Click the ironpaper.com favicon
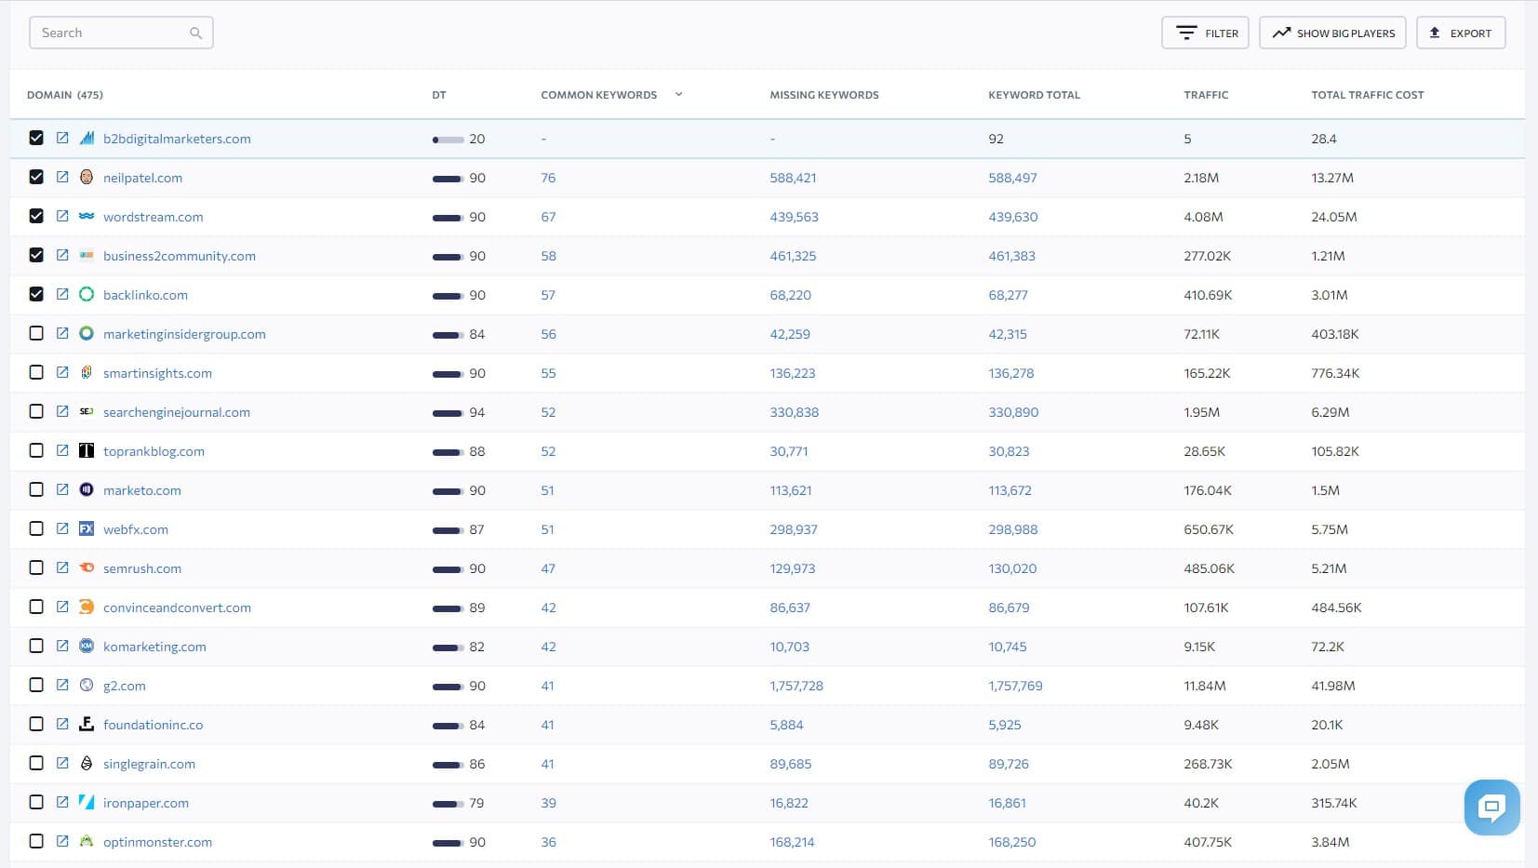Image resolution: width=1538 pixels, height=868 pixels. point(87,802)
